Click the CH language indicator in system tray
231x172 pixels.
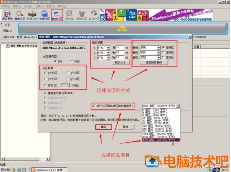tap(214, 170)
